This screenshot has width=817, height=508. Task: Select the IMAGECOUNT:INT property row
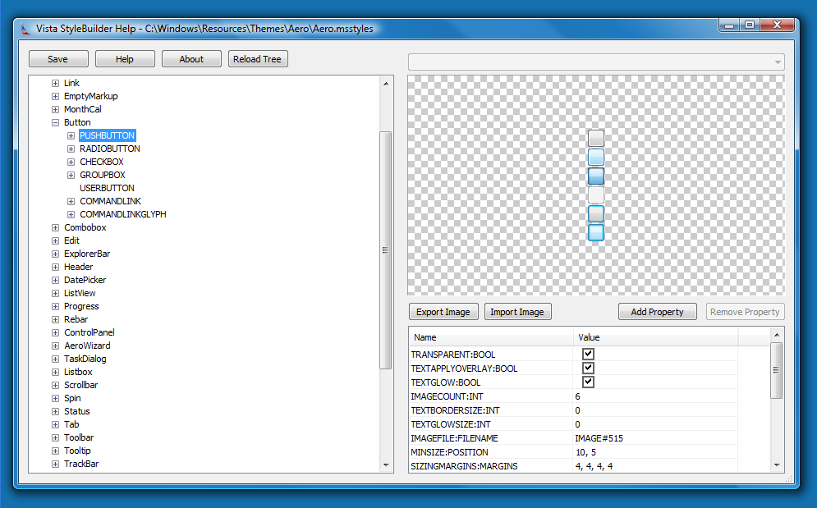573,396
